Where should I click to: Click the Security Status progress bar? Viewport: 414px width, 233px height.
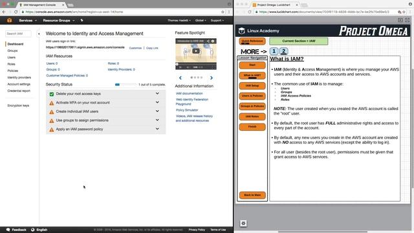tap(125, 85)
